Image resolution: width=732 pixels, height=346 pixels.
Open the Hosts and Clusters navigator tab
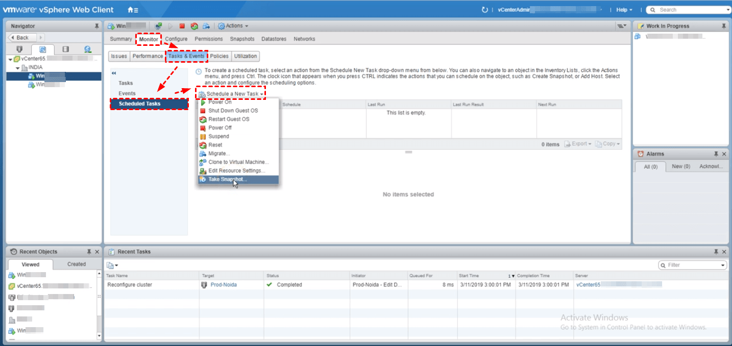pos(19,49)
